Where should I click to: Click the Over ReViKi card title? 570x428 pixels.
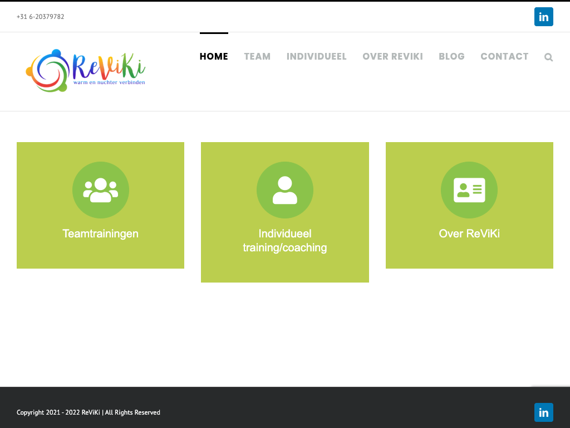coord(469,234)
